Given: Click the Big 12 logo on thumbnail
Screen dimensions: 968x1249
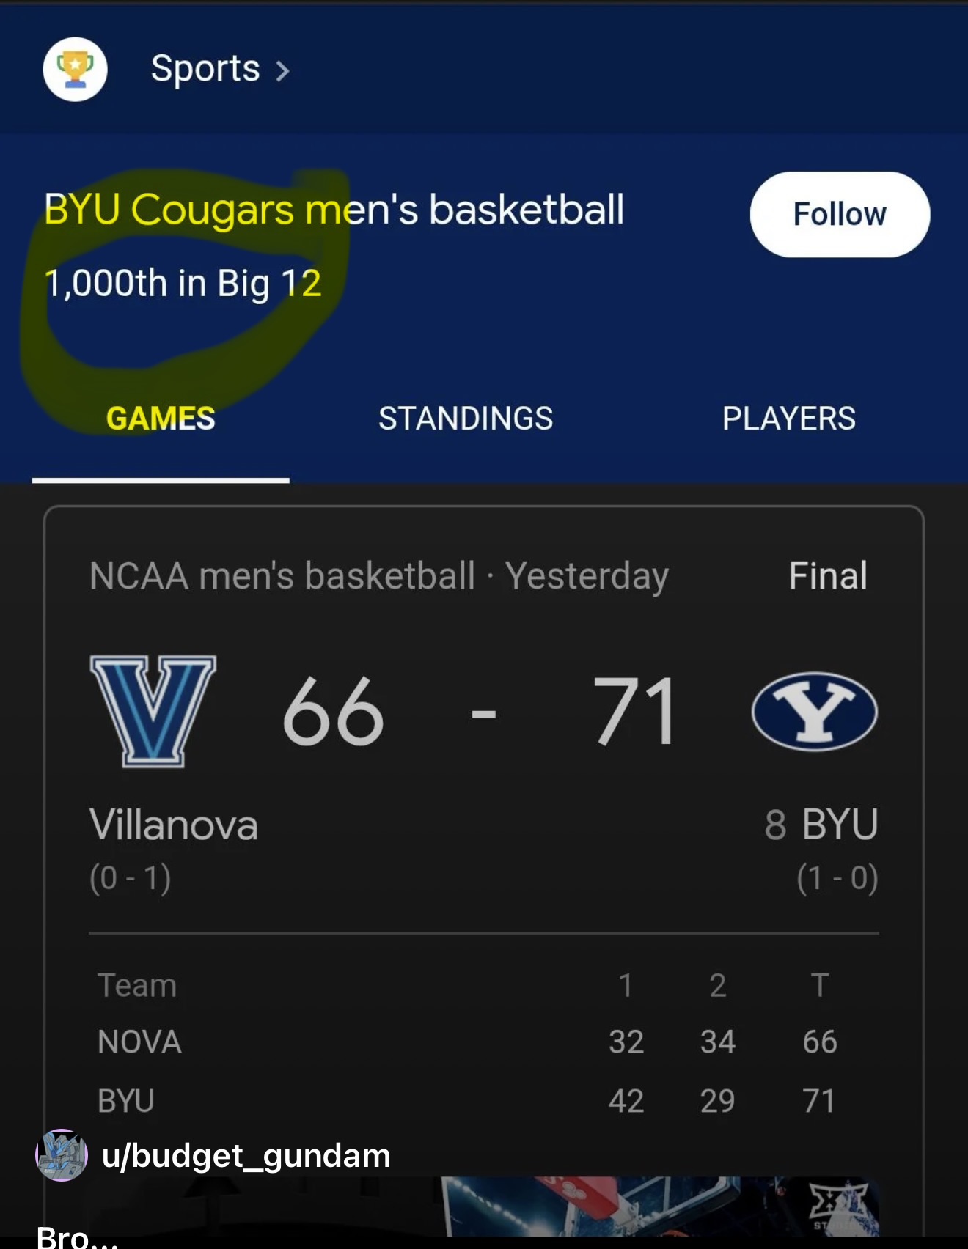Looking at the screenshot, I should [x=838, y=1204].
